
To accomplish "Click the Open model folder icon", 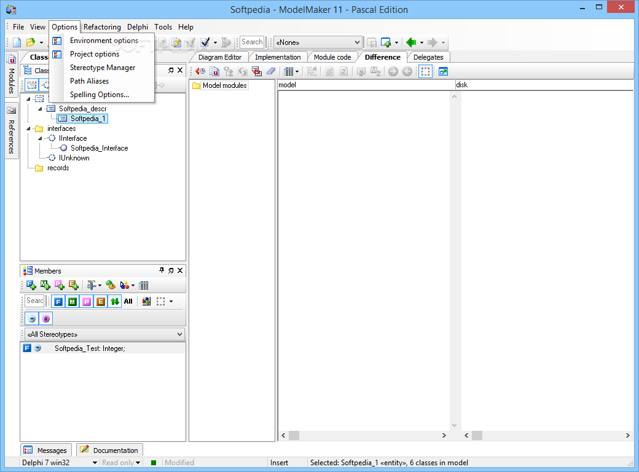I will (31, 42).
